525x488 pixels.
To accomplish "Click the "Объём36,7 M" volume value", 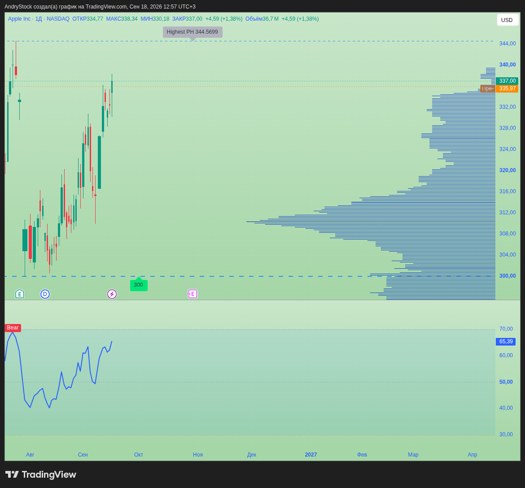I will click(x=262, y=19).
